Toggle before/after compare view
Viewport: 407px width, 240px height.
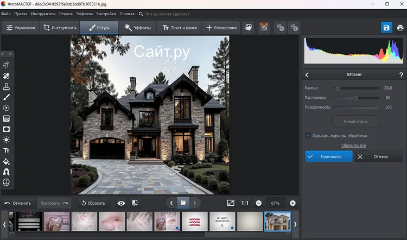[135, 203]
